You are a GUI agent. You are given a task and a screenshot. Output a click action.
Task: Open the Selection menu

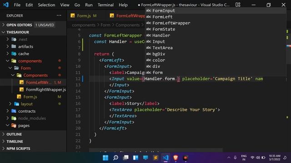46,5
